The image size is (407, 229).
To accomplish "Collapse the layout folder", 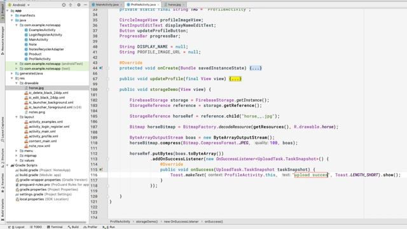I will click(x=17, y=117).
